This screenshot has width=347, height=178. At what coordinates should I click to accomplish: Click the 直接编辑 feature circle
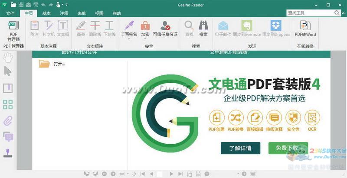pyautogui.click(x=255, y=118)
